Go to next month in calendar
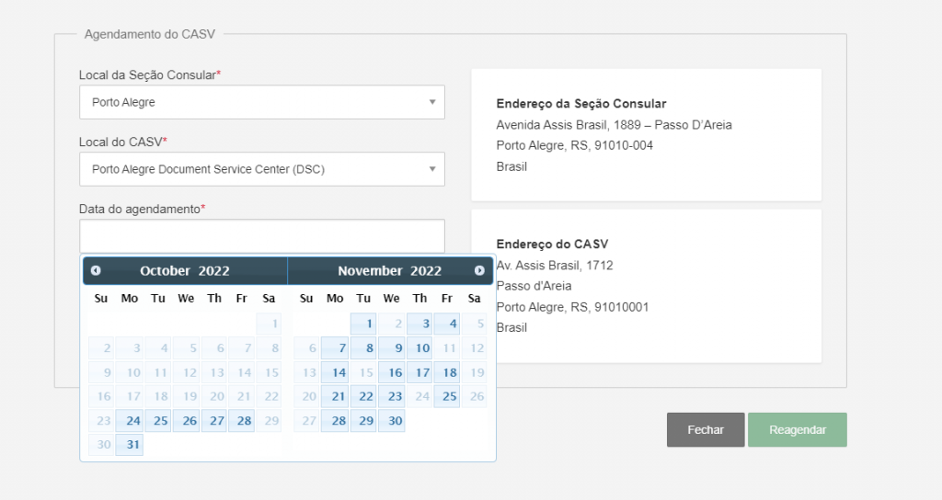This screenshot has height=500, width=942. pyautogui.click(x=479, y=270)
